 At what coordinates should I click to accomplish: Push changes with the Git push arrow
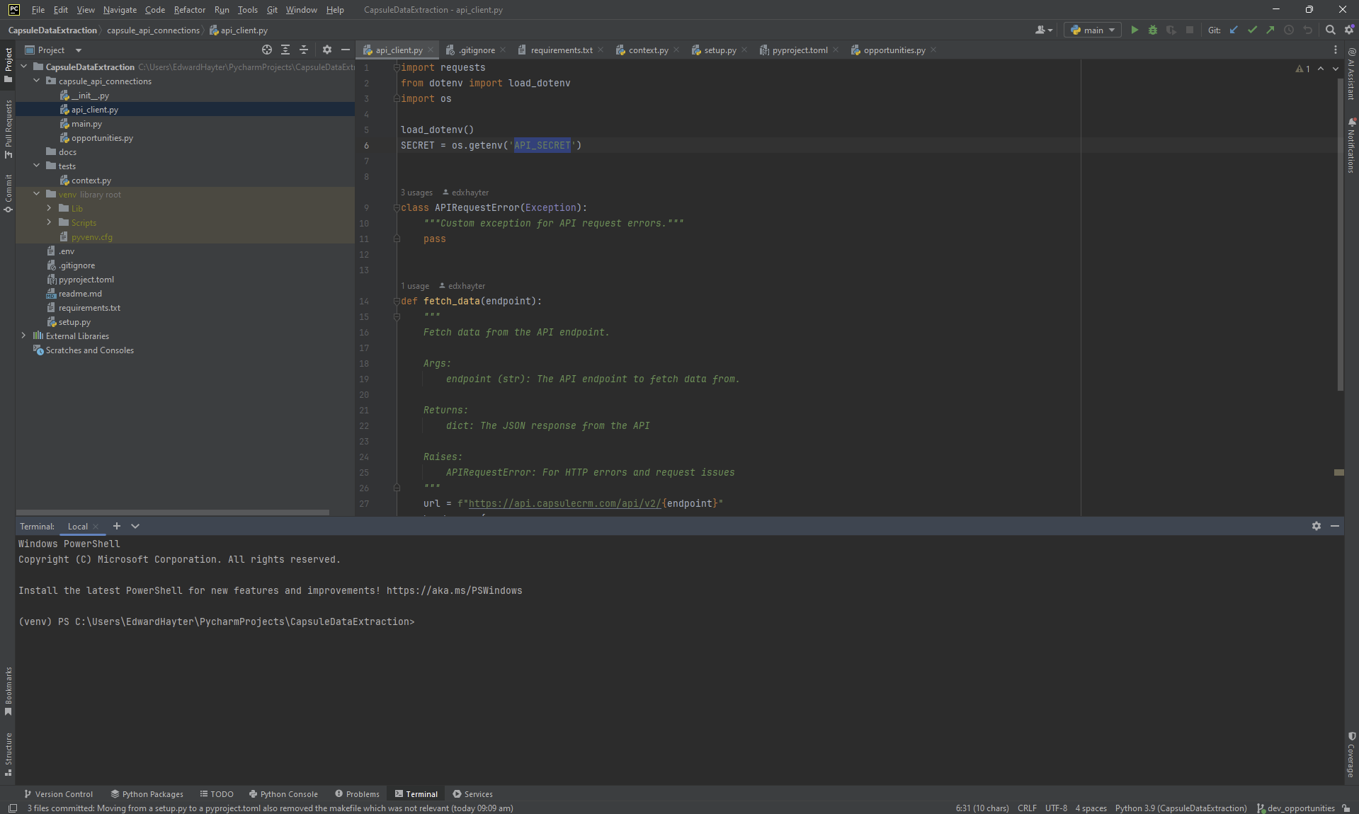(x=1270, y=30)
